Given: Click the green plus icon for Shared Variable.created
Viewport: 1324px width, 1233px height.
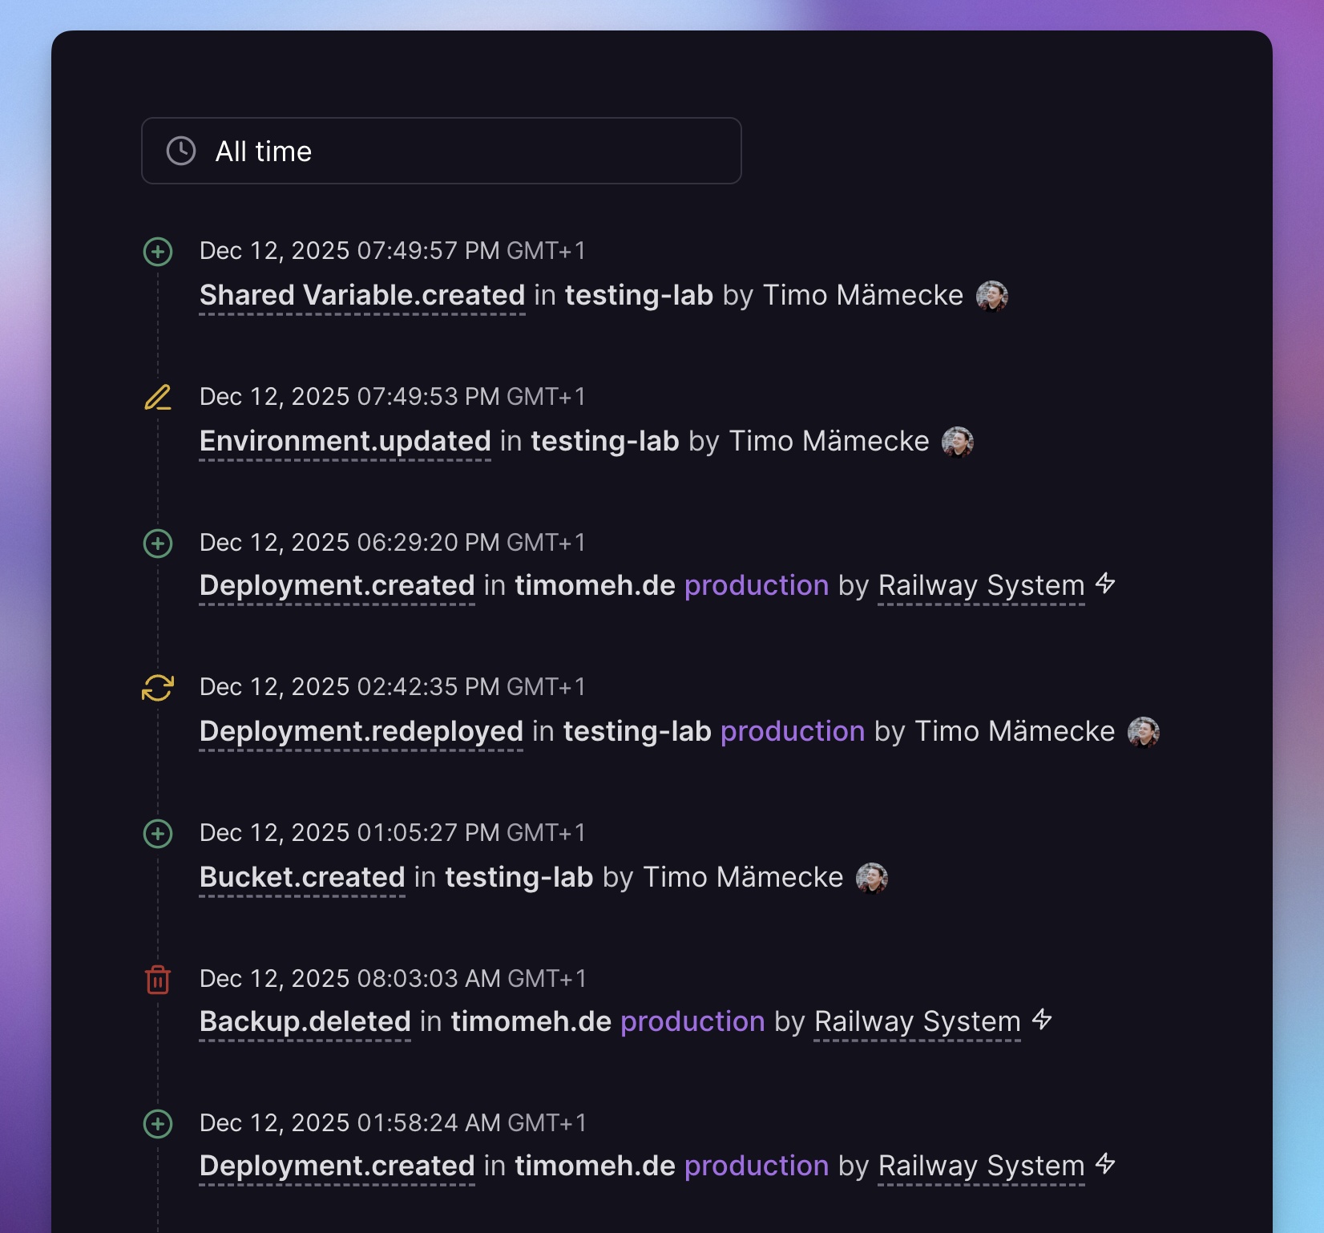Looking at the screenshot, I should [x=158, y=252].
